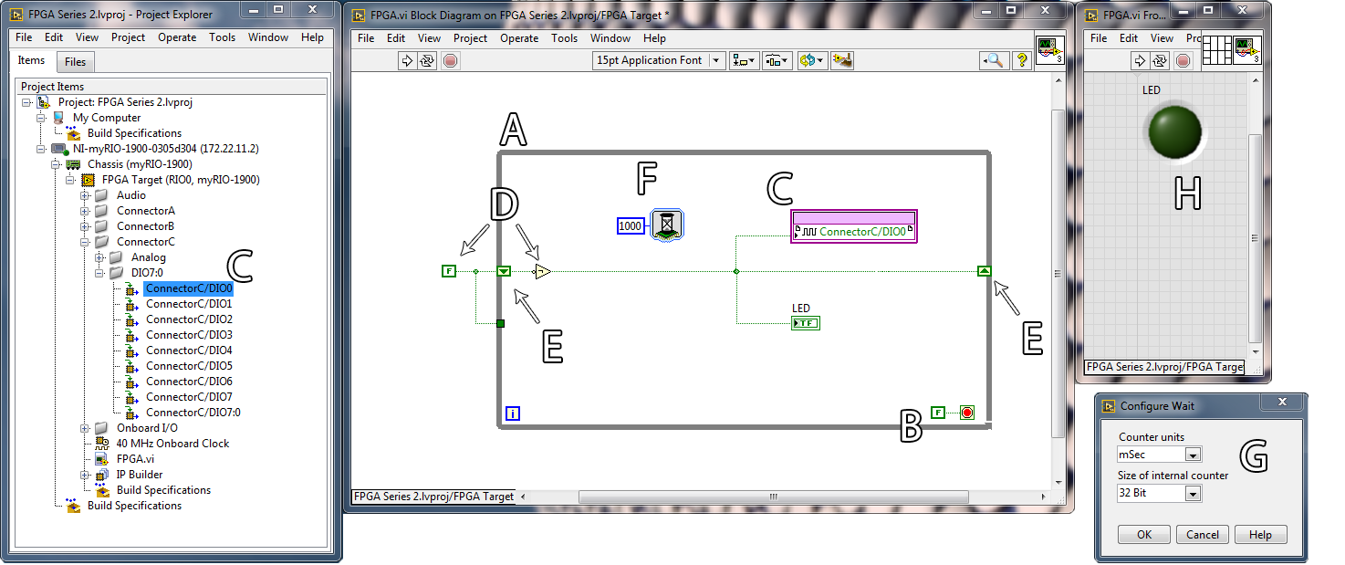This screenshot has height=565, width=1345.
Task: Expand the ConnectorA folder
Action: click(86, 211)
